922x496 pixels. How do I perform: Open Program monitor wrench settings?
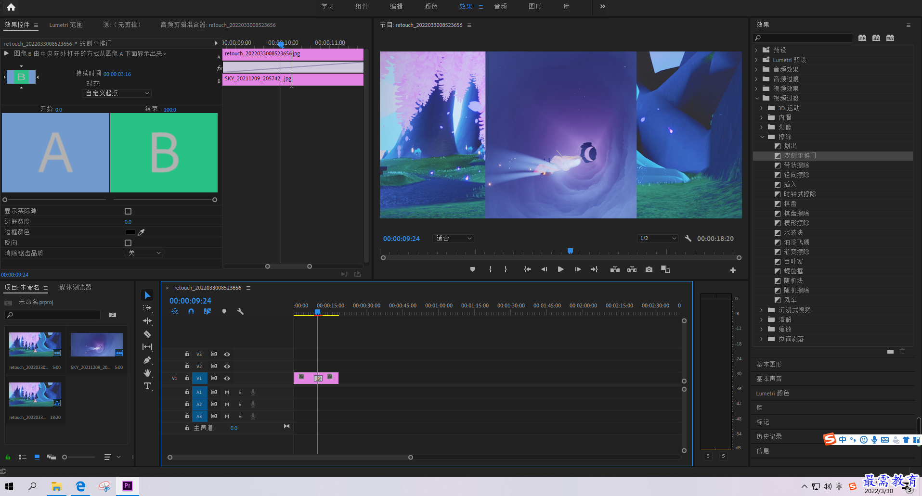tap(688, 238)
